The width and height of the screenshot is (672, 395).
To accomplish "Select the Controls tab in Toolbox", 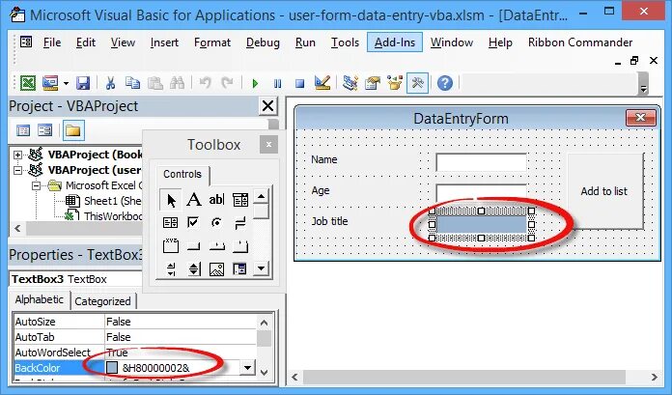I will tap(182, 174).
